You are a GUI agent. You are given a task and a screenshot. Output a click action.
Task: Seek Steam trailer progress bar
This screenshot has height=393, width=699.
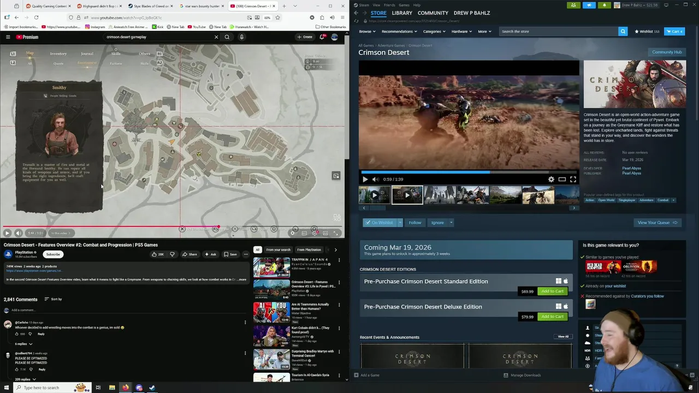pos(469,171)
